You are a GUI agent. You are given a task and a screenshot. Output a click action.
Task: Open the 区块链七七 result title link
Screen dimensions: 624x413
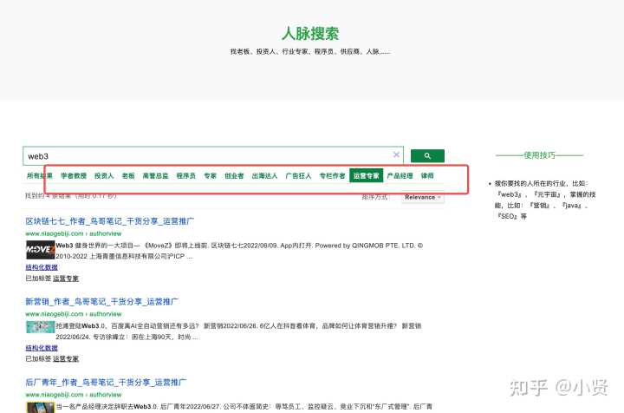[x=110, y=221]
